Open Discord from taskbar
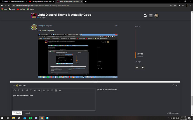 36,118
